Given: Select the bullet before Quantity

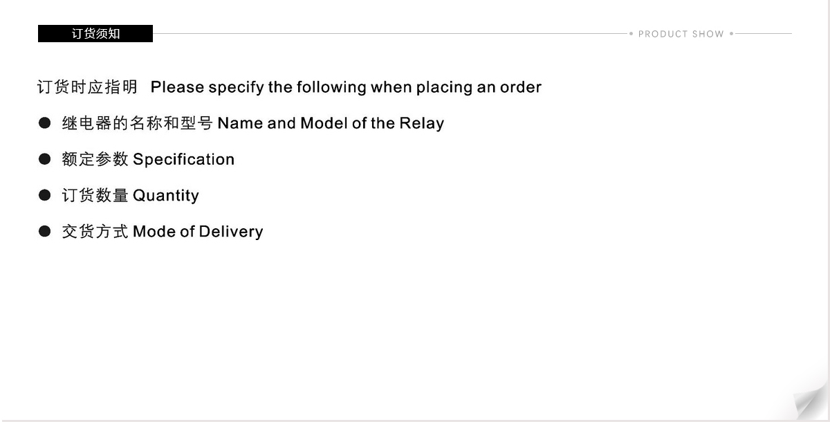Looking at the screenshot, I should tap(45, 195).
